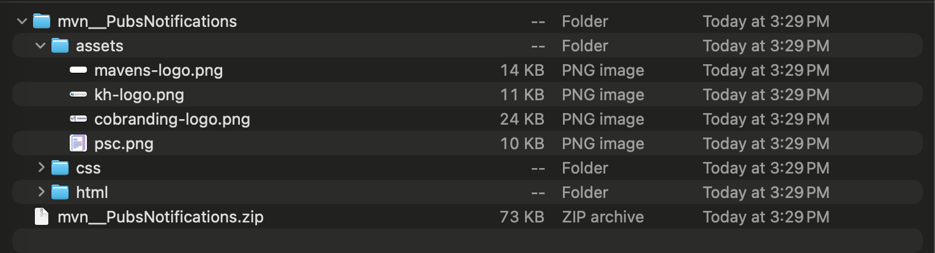Click the cobranding-logo.png thumbnail icon
This screenshot has width=935, height=253.
pos(78,119)
